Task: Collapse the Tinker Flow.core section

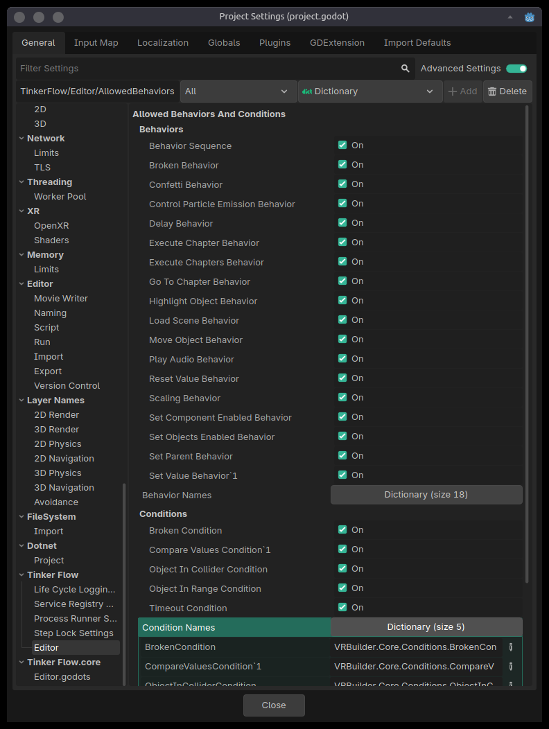Action: pyautogui.click(x=21, y=662)
